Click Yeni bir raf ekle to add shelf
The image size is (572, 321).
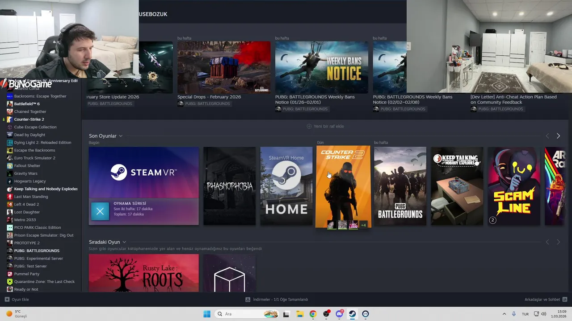[x=325, y=126]
